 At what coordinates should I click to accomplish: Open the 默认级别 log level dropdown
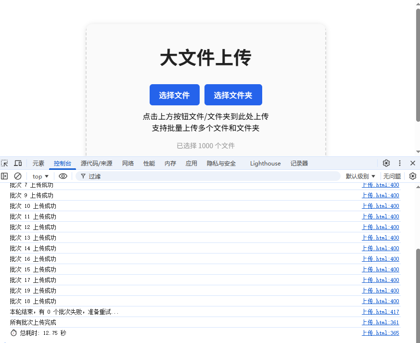pos(360,176)
